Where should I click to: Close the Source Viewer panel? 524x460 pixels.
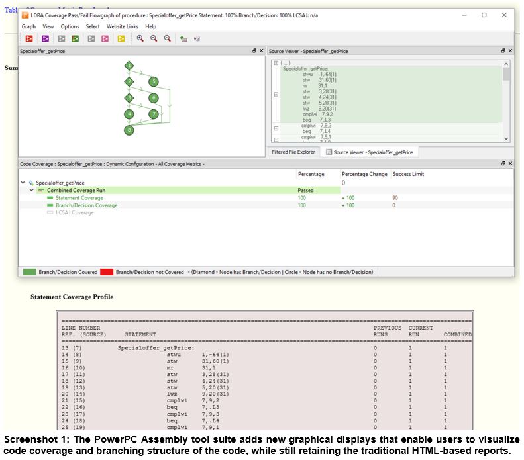click(x=510, y=51)
